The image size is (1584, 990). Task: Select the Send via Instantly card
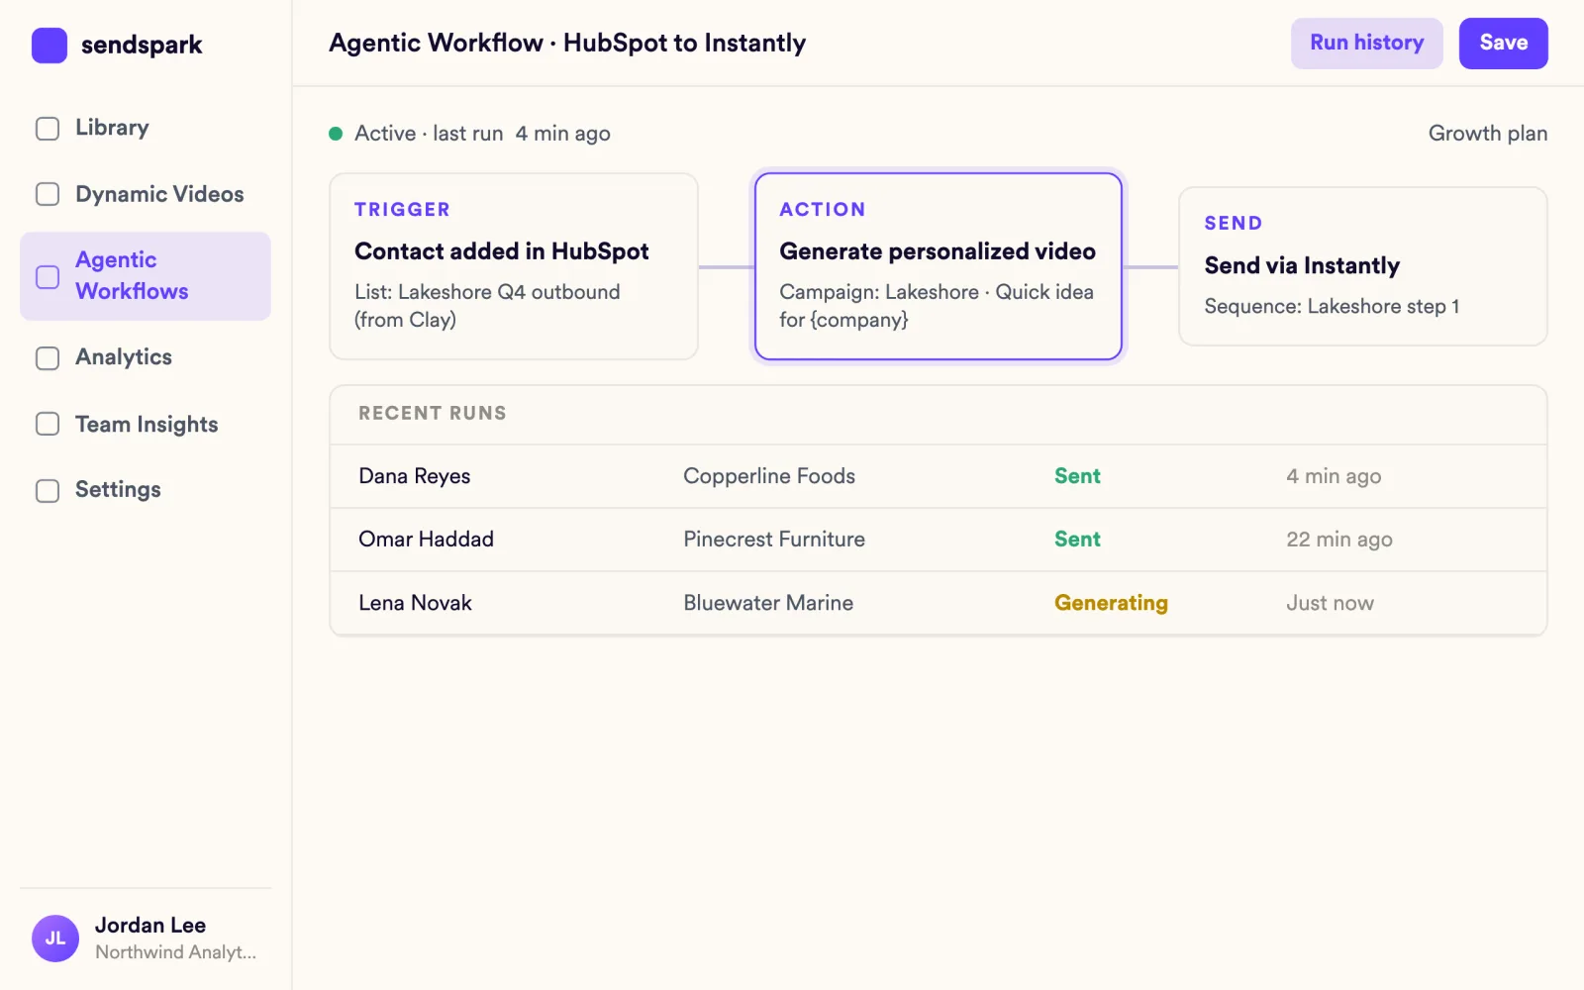(x=1362, y=266)
